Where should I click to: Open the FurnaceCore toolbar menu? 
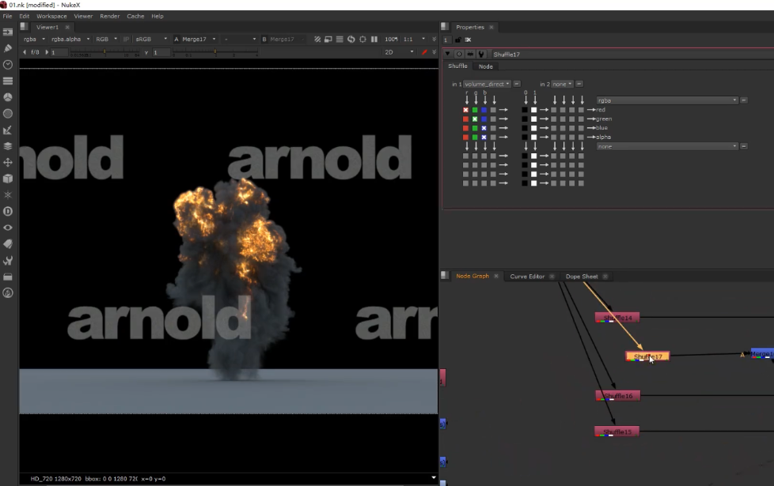tap(8, 292)
